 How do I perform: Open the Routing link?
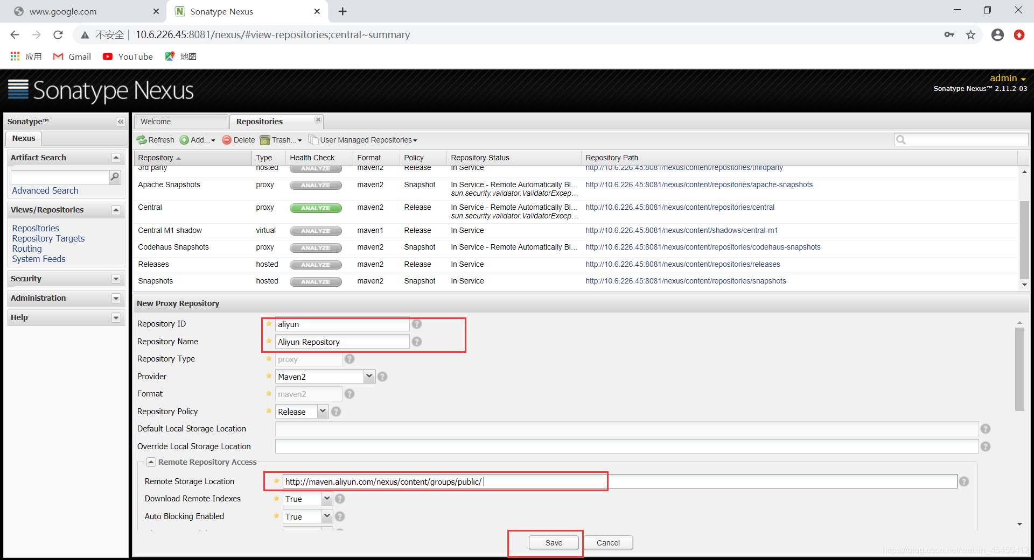click(27, 249)
